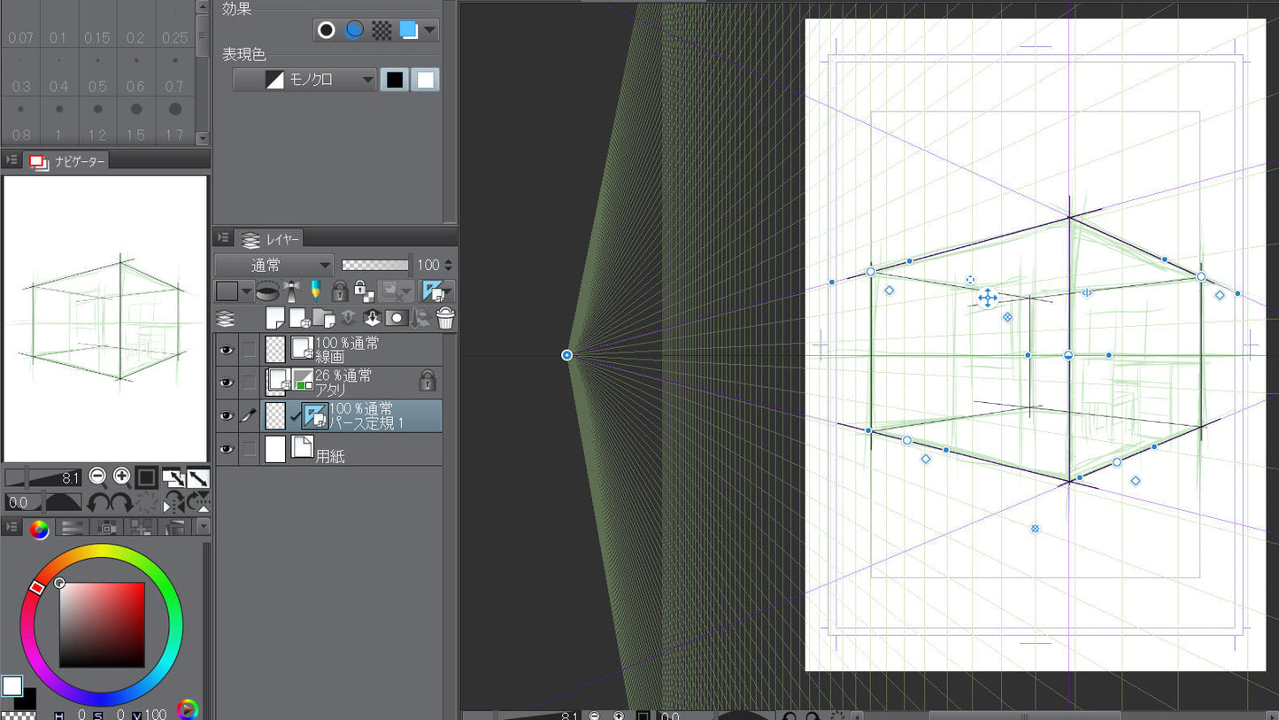
Task: Expand the ruler display range dropdown
Action: click(448, 291)
